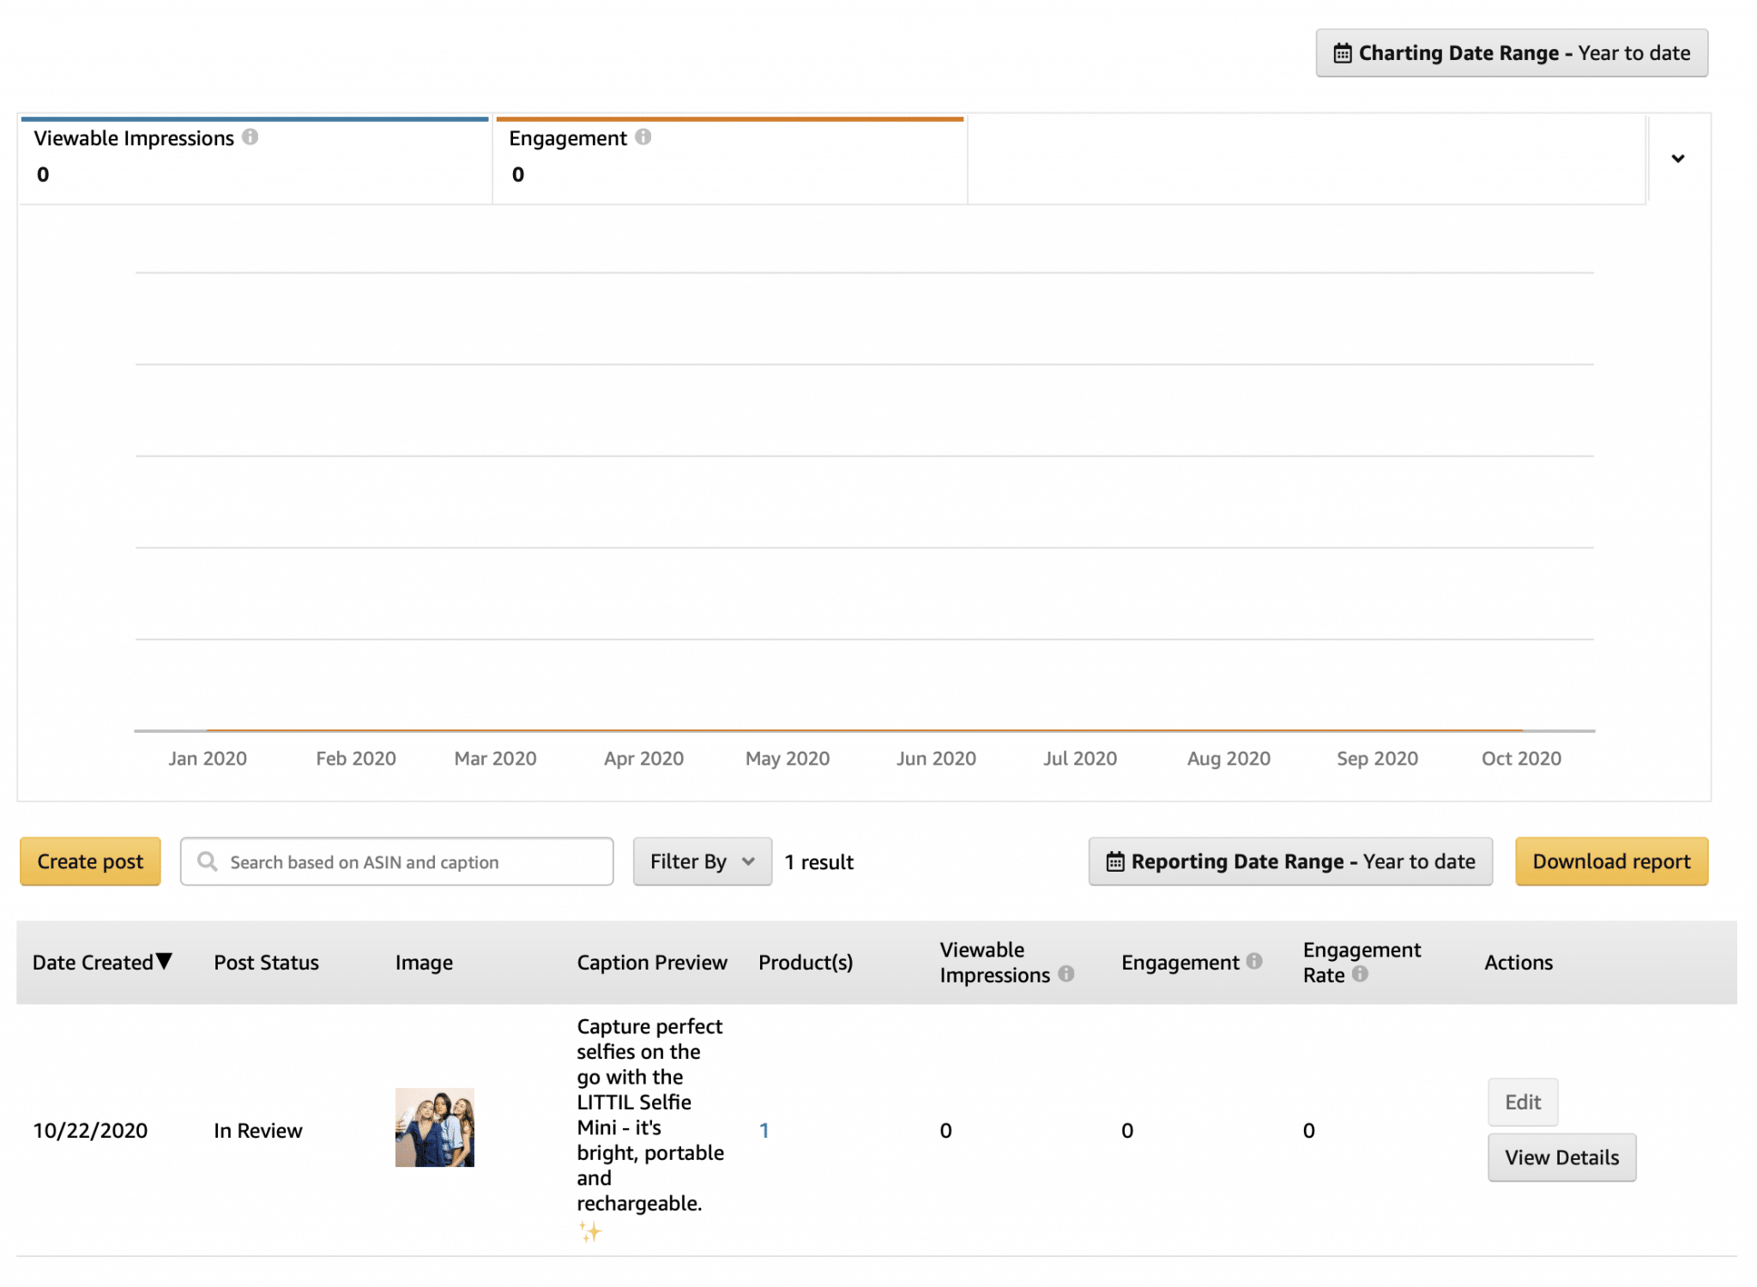Click the info icon beside Viewable Impressions metric
Screen dimensions: 1757x1287
point(251,136)
